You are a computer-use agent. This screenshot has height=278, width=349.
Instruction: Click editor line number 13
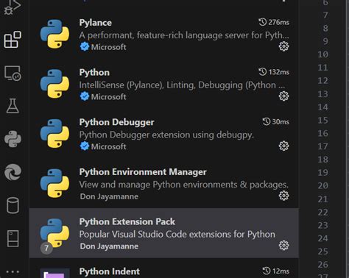click(322, 94)
